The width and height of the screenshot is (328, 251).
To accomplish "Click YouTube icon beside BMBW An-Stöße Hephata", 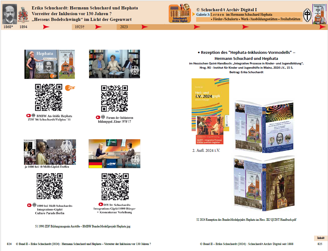I will tap(29, 116).
